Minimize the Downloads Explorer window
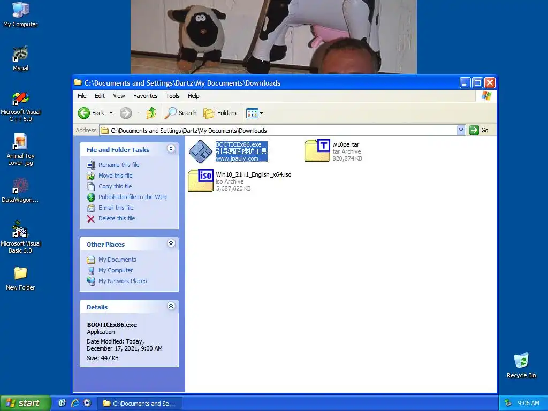 (465, 83)
